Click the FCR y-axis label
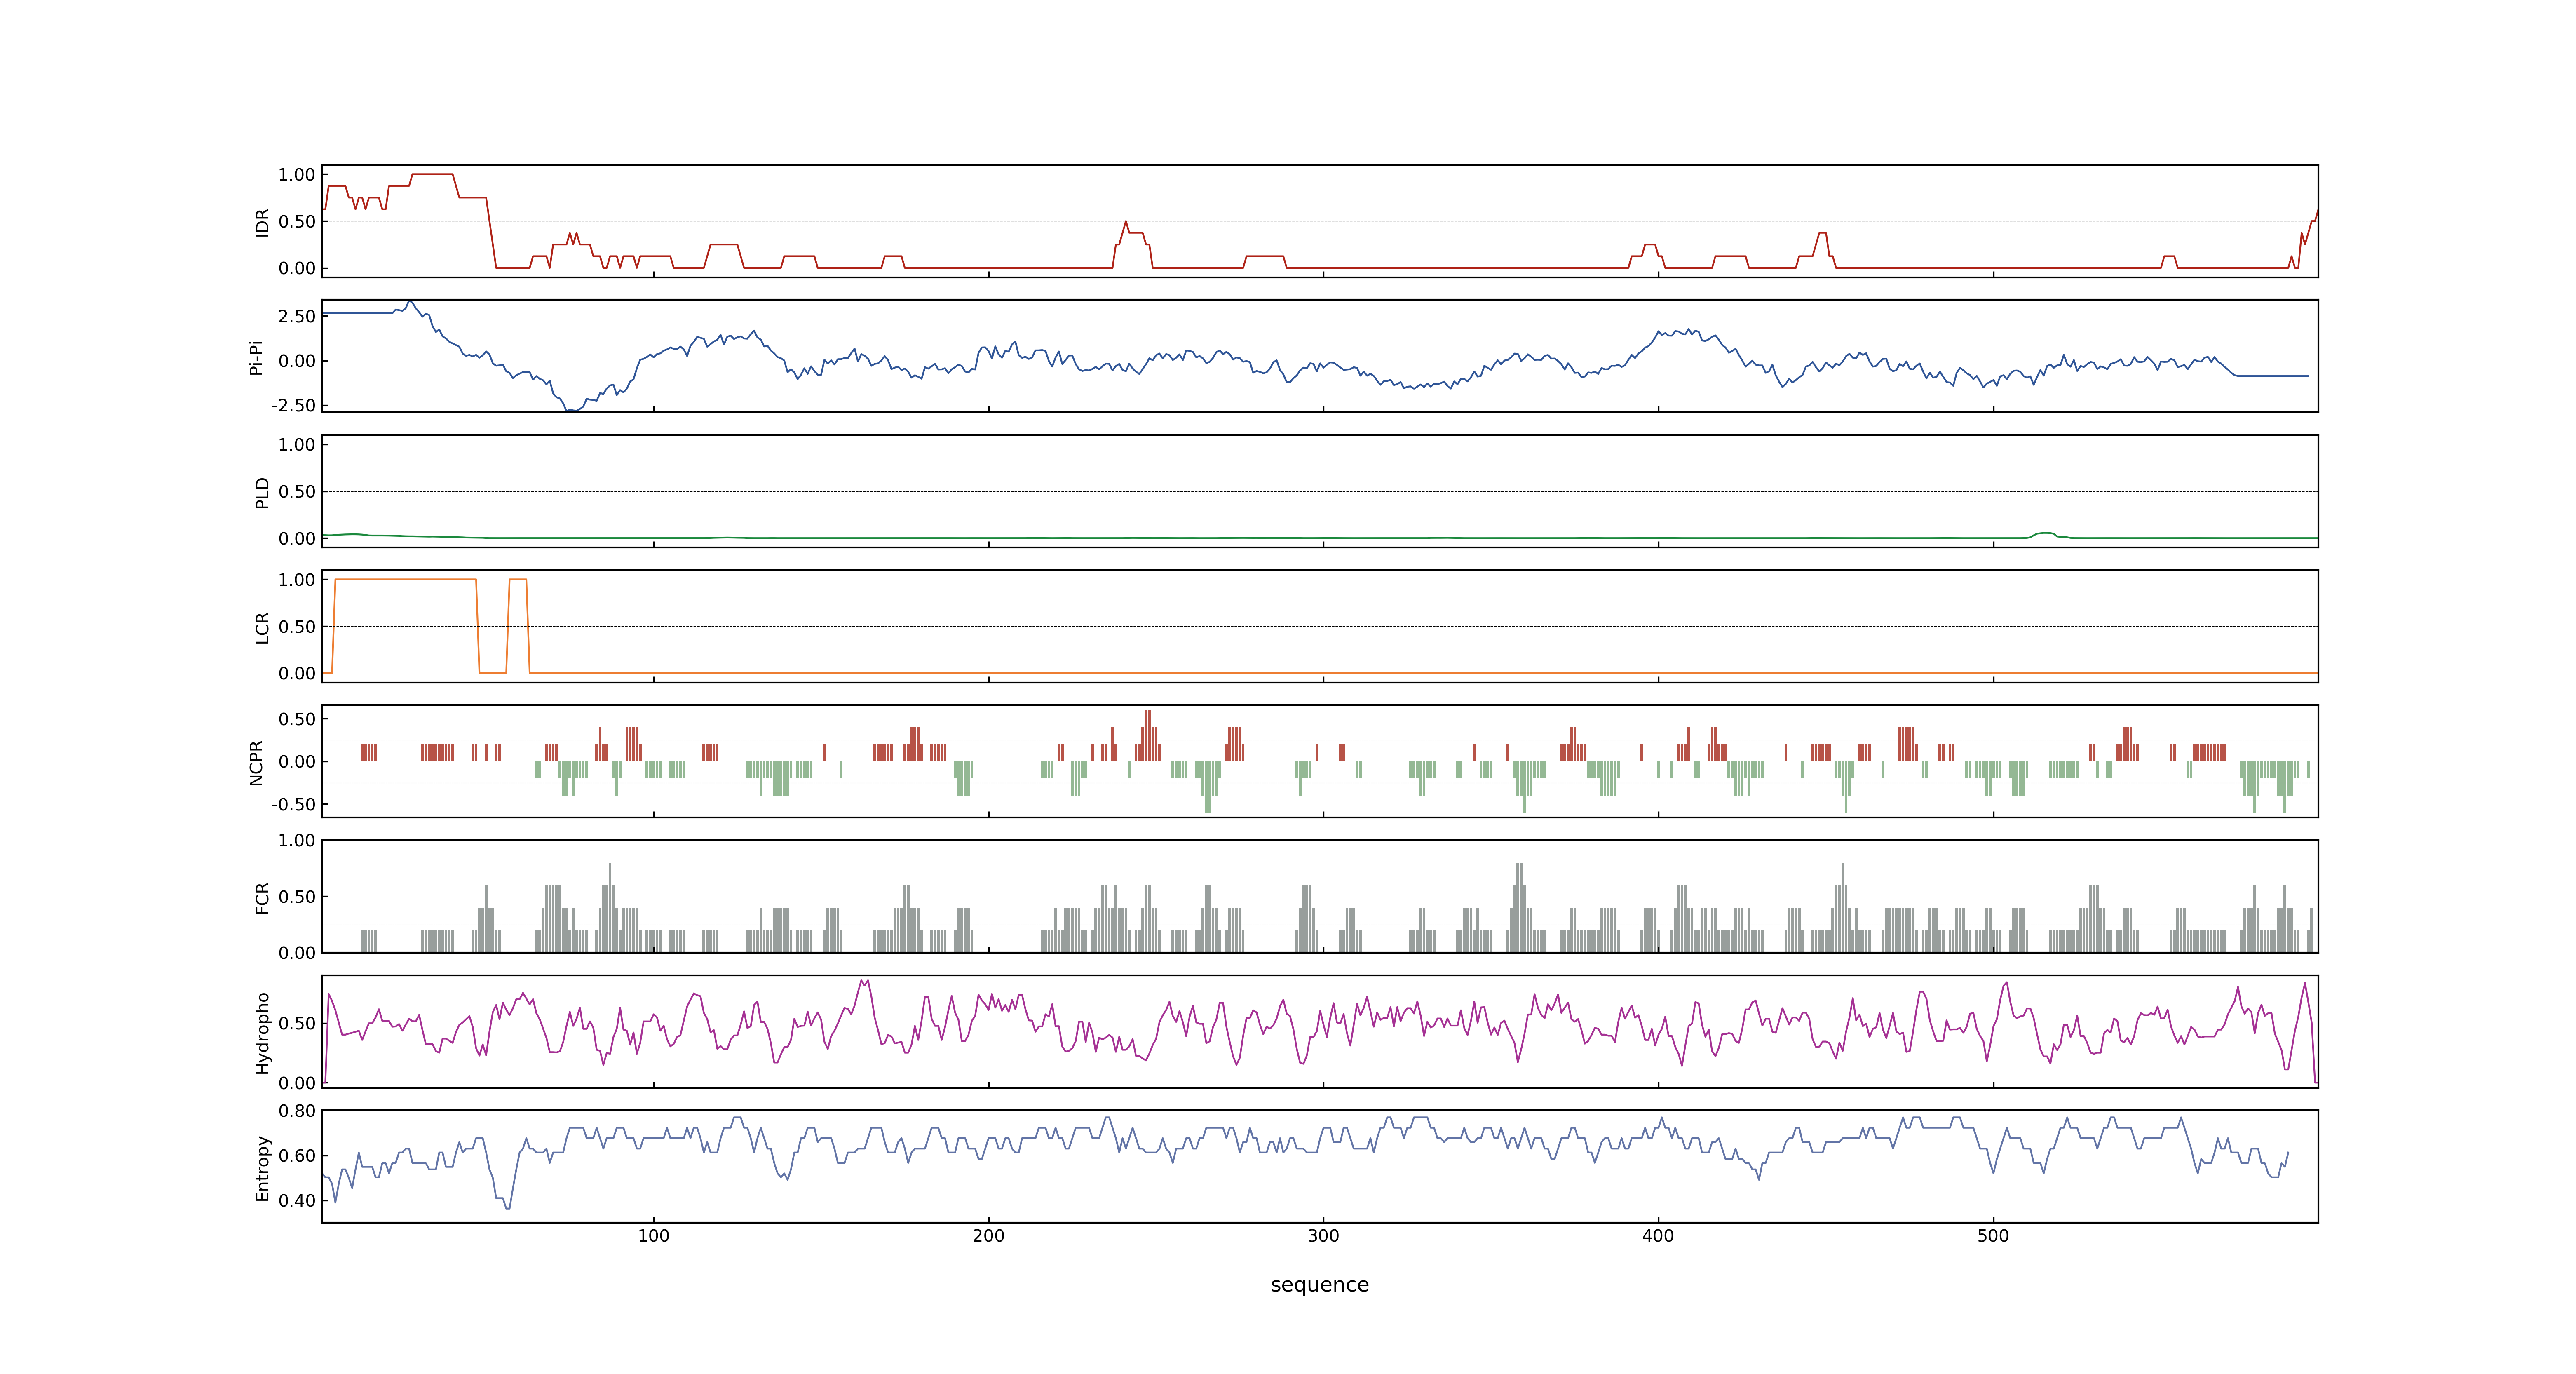The image size is (2576, 1374). [263, 897]
